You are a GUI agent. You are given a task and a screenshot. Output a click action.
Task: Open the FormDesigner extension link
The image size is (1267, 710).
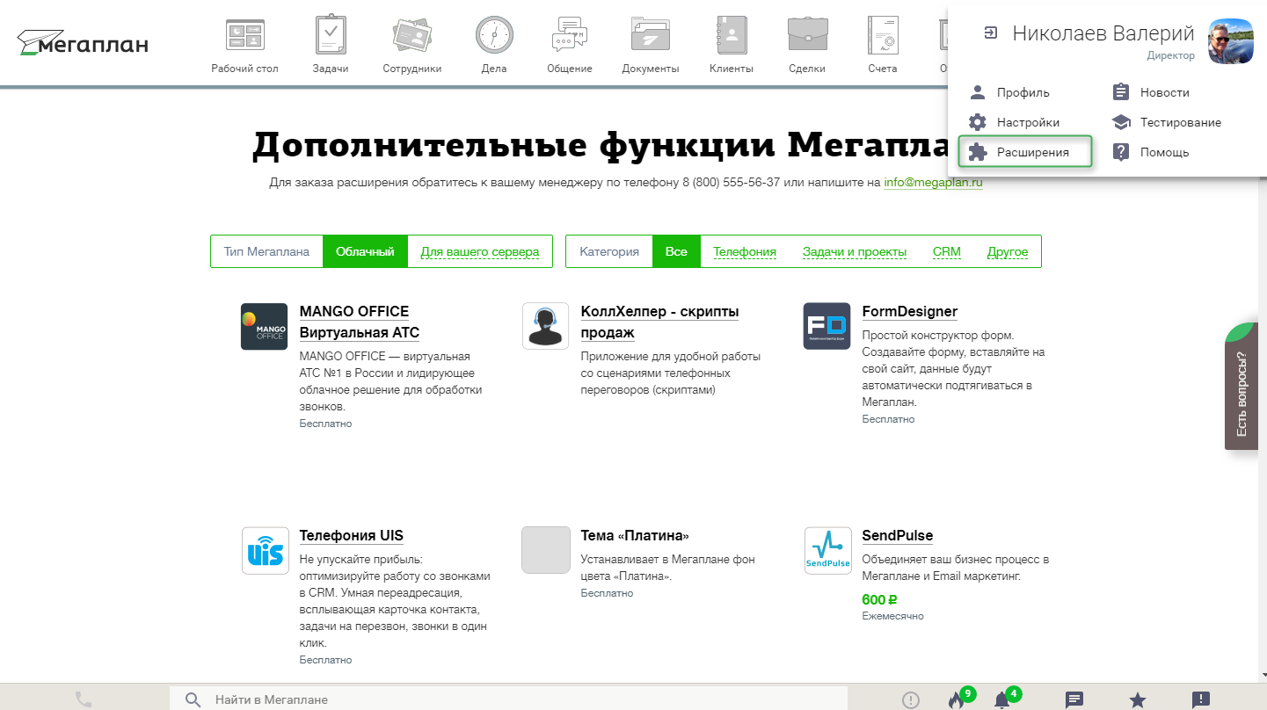click(x=910, y=311)
